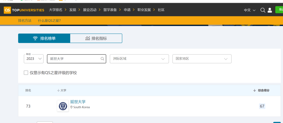Expand the 洲际区域 dropdown
This screenshot has width=283, height=123.
pyautogui.click(x=139, y=59)
